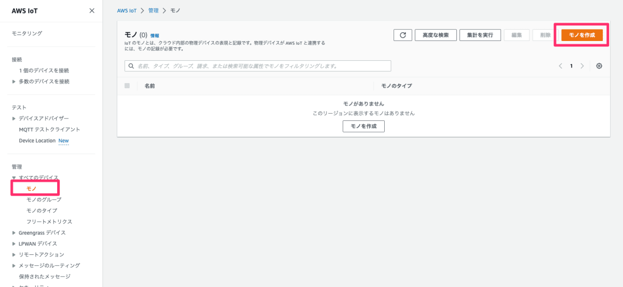Collapse すべてのデバイス section

click(x=14, y=177)
